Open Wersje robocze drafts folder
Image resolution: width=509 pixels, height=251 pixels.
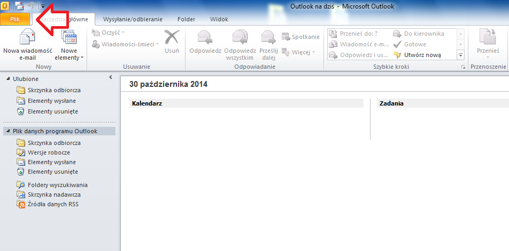(49, 152)
